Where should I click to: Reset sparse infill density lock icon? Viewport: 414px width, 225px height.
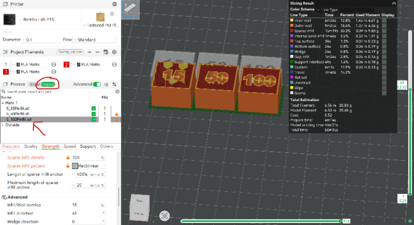(68, 158)
